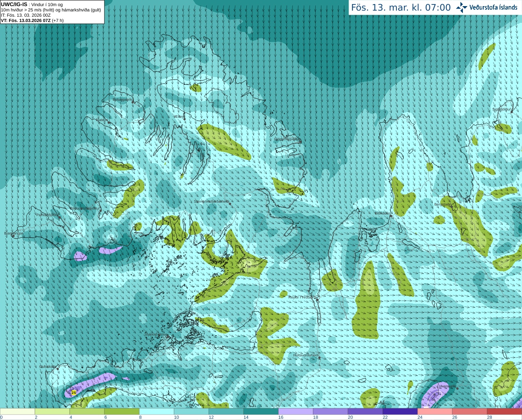Select the 8–10 m/s legend color
The width and height of the screenshot is (522, 420).
click(x=157, y=411)
